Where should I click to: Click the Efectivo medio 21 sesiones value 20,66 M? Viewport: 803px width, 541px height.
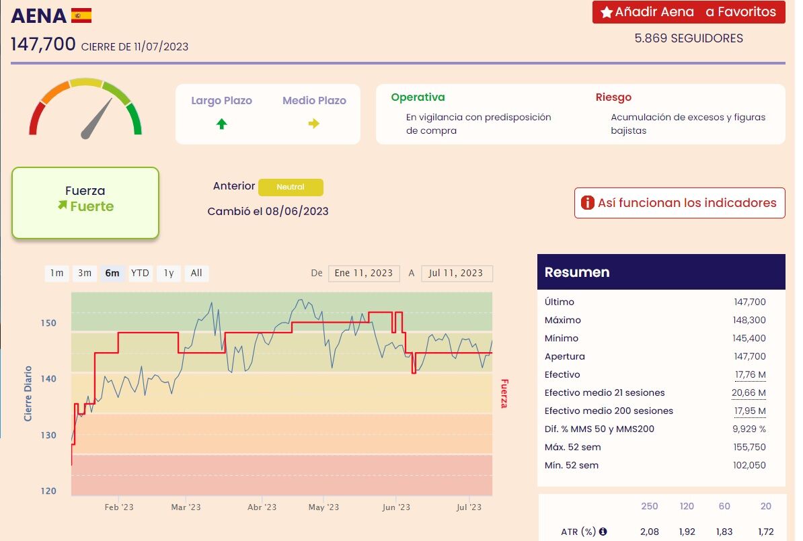pos(749,392)
